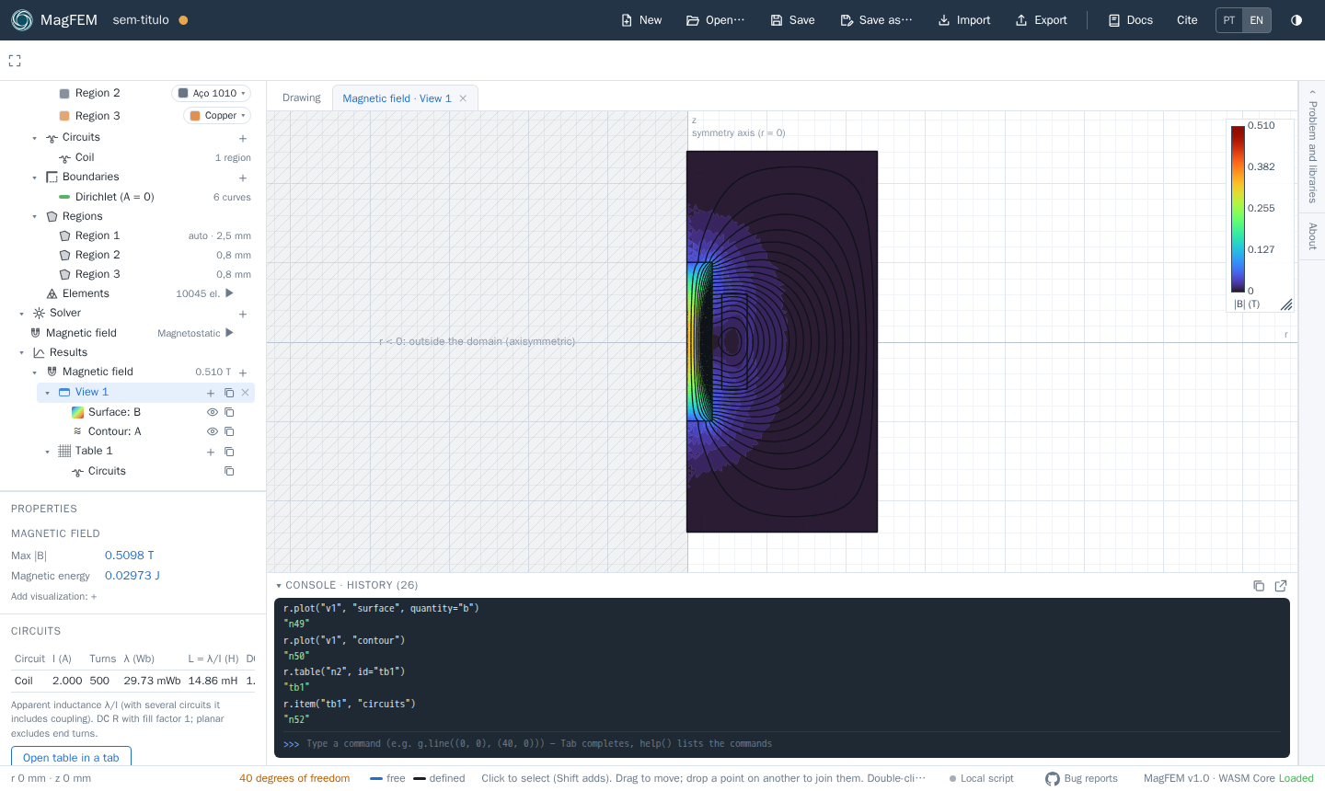Switch language to EN

click(x=1257, y=20)
